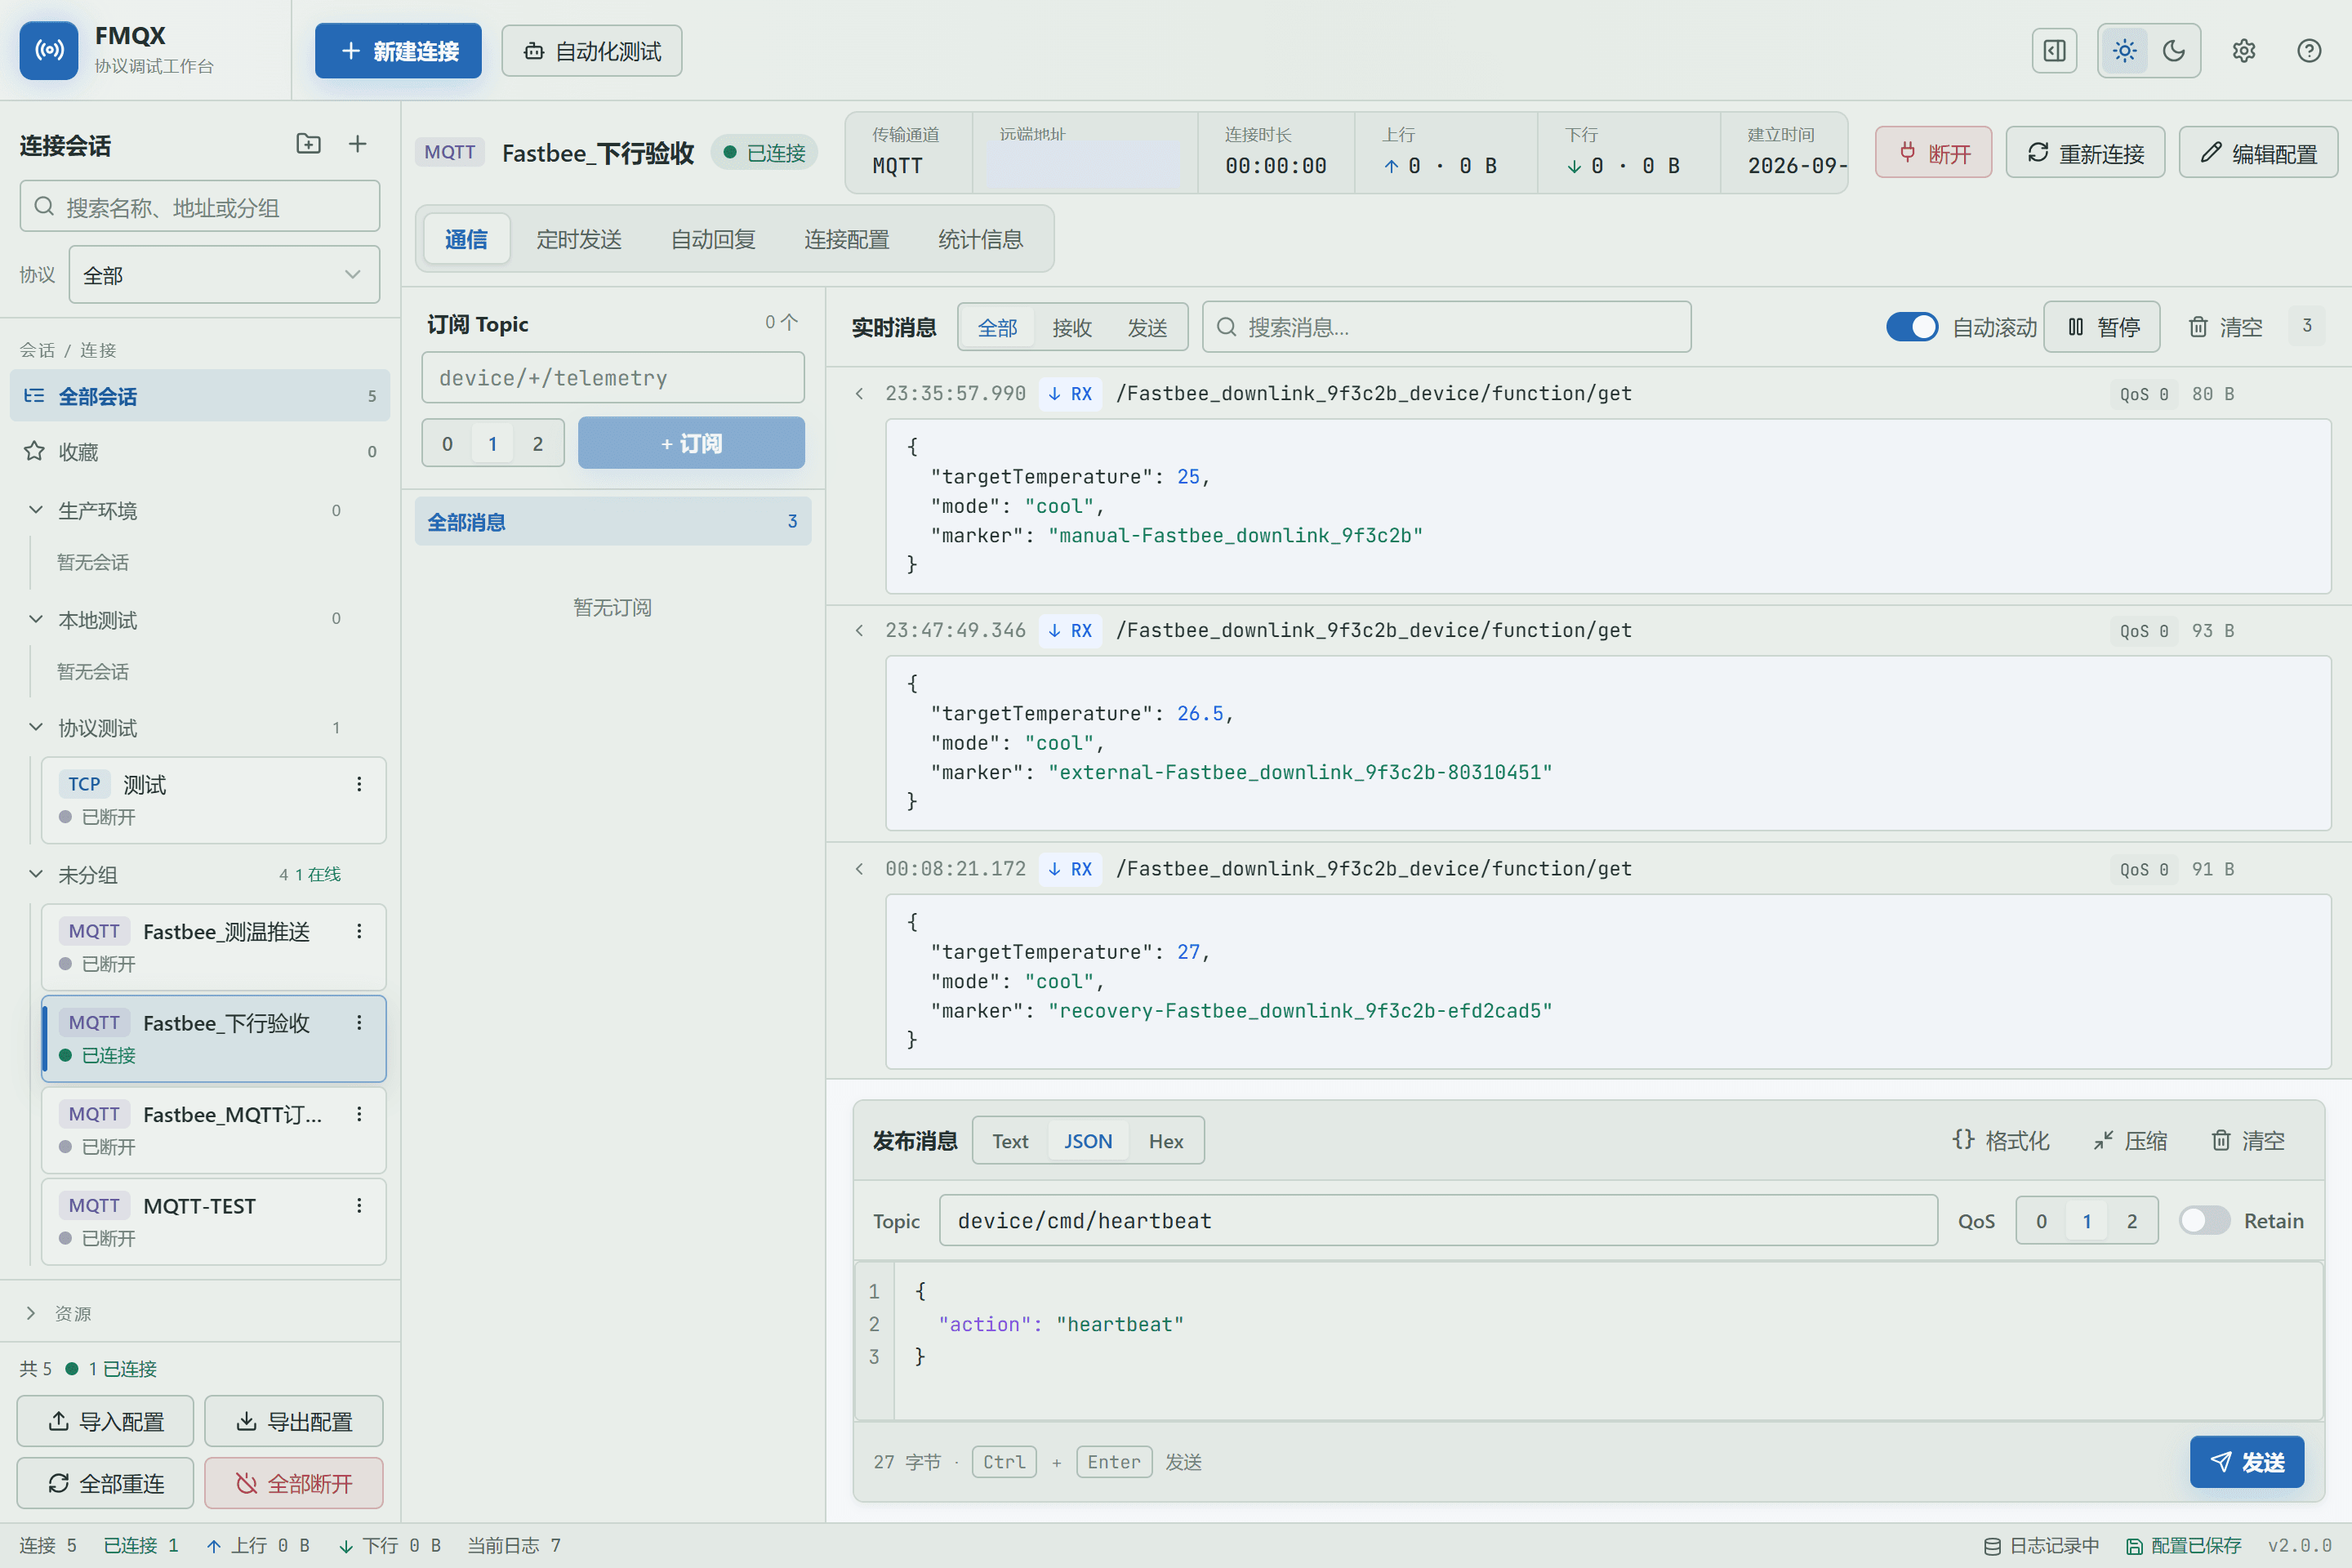Collapse the 协议测试 group
The width and height of the screenshot is (2352, 1568).
tap(35, 727)
